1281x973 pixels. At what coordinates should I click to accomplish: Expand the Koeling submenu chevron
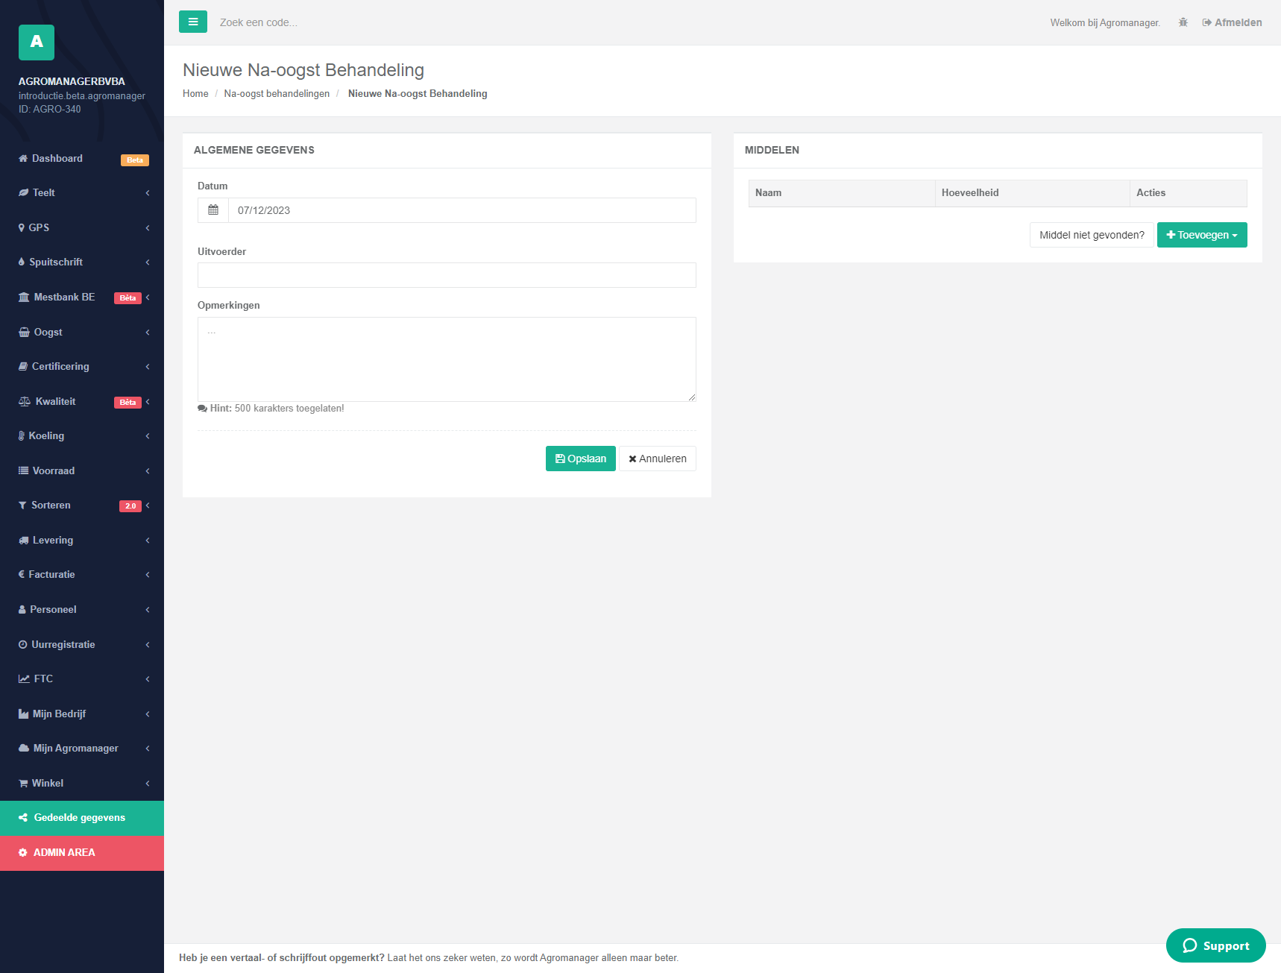click(148, 435)
